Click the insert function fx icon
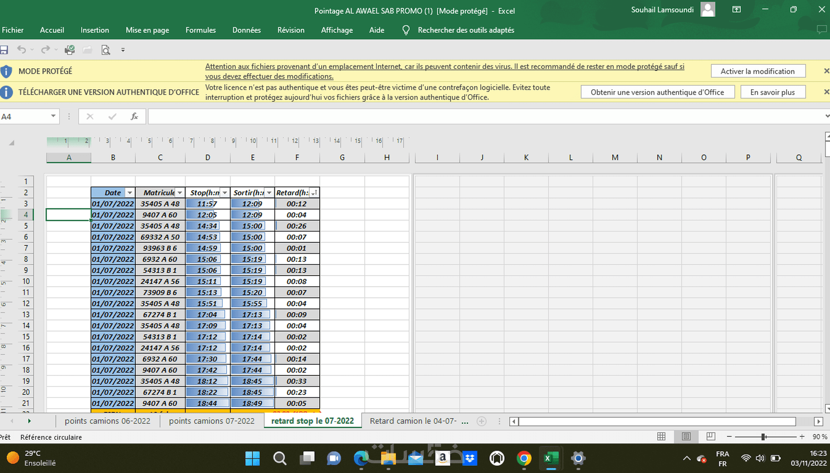The height and width of the screenshot is (473, 830). [x=134, y=117]
